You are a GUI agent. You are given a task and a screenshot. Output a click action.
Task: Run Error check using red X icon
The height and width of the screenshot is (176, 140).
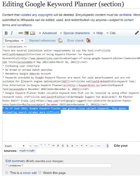click(x=88, y=40)
